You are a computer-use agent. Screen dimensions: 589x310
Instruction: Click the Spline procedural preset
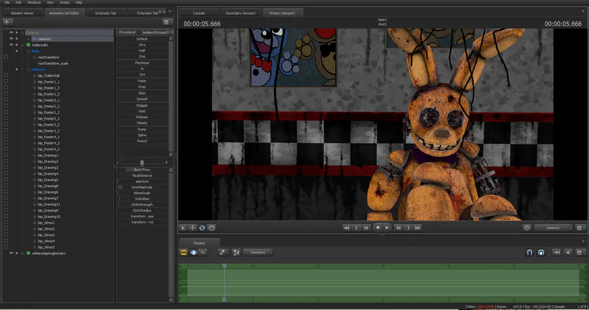click(142, 135)
